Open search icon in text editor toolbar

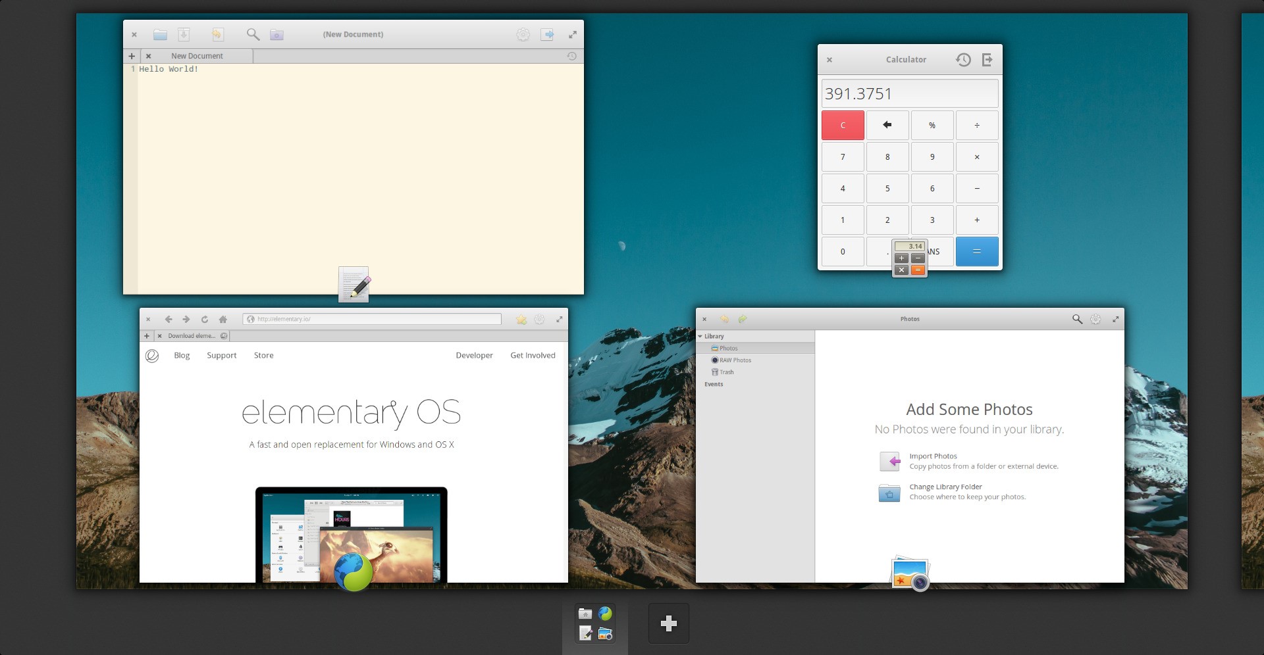253,35
